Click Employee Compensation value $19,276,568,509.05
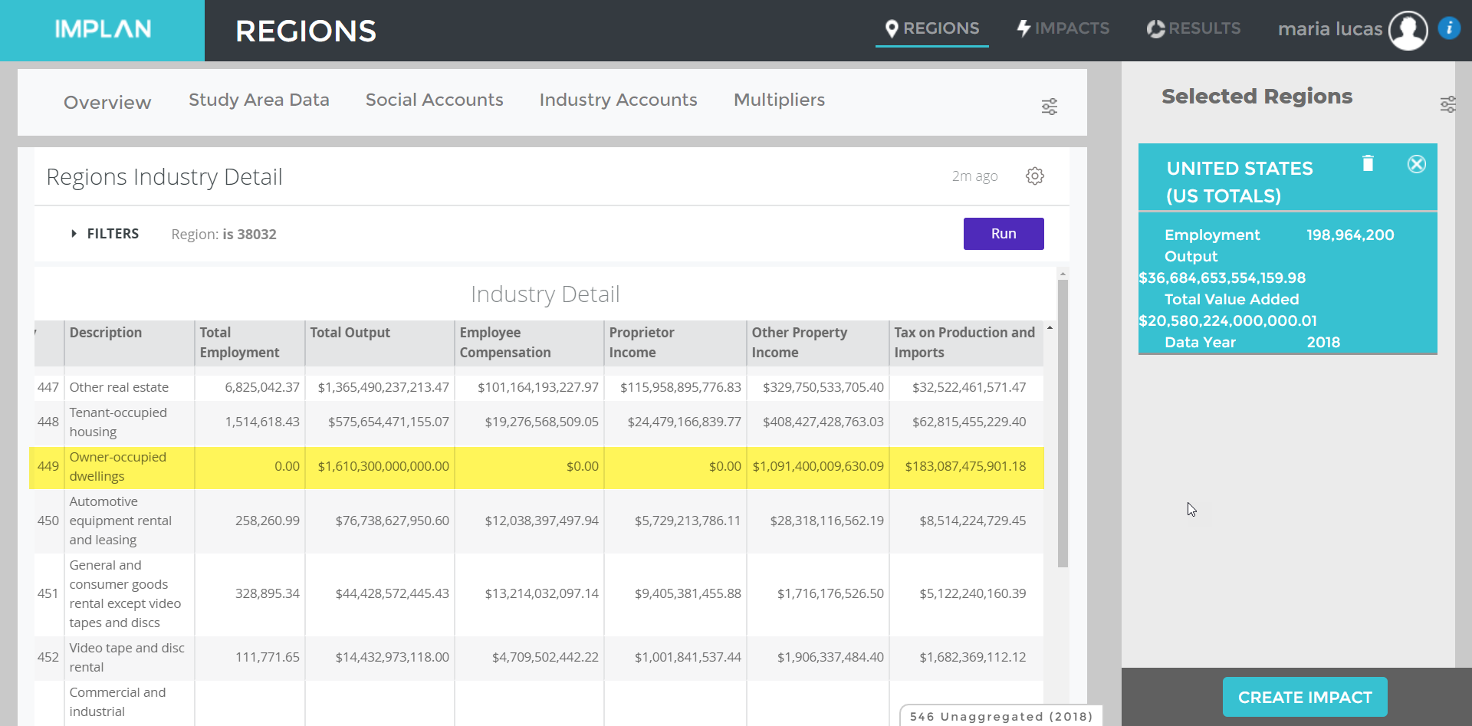 point(541,422)
